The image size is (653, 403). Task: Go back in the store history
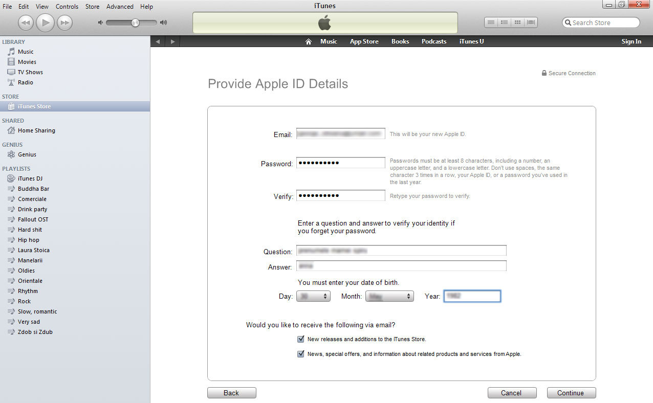158,41
